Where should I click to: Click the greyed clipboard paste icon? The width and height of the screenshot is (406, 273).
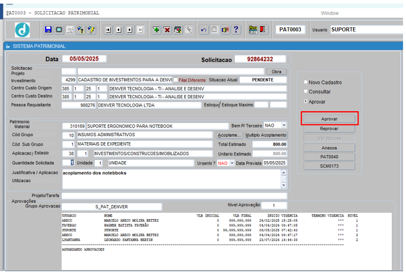pos(214,30)
